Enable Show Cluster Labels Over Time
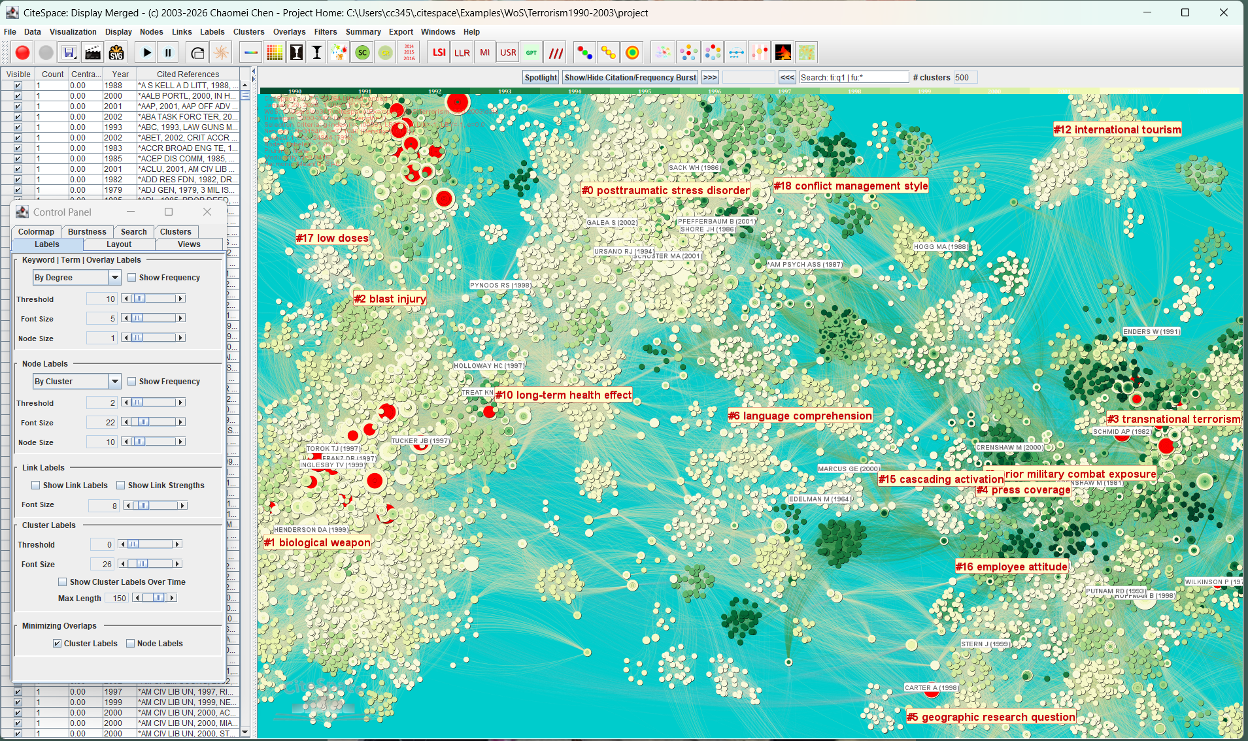 tap(63, 582)
